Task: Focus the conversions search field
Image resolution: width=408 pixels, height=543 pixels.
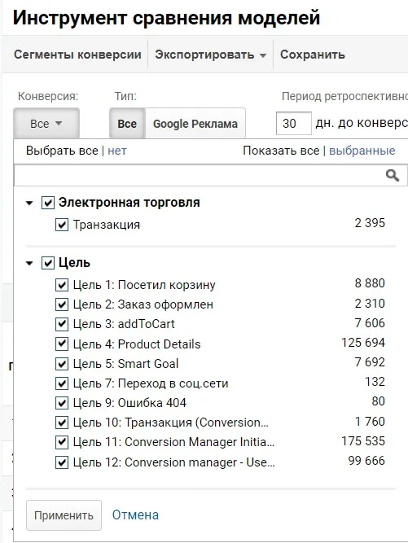Action: [x=211, y=175]
